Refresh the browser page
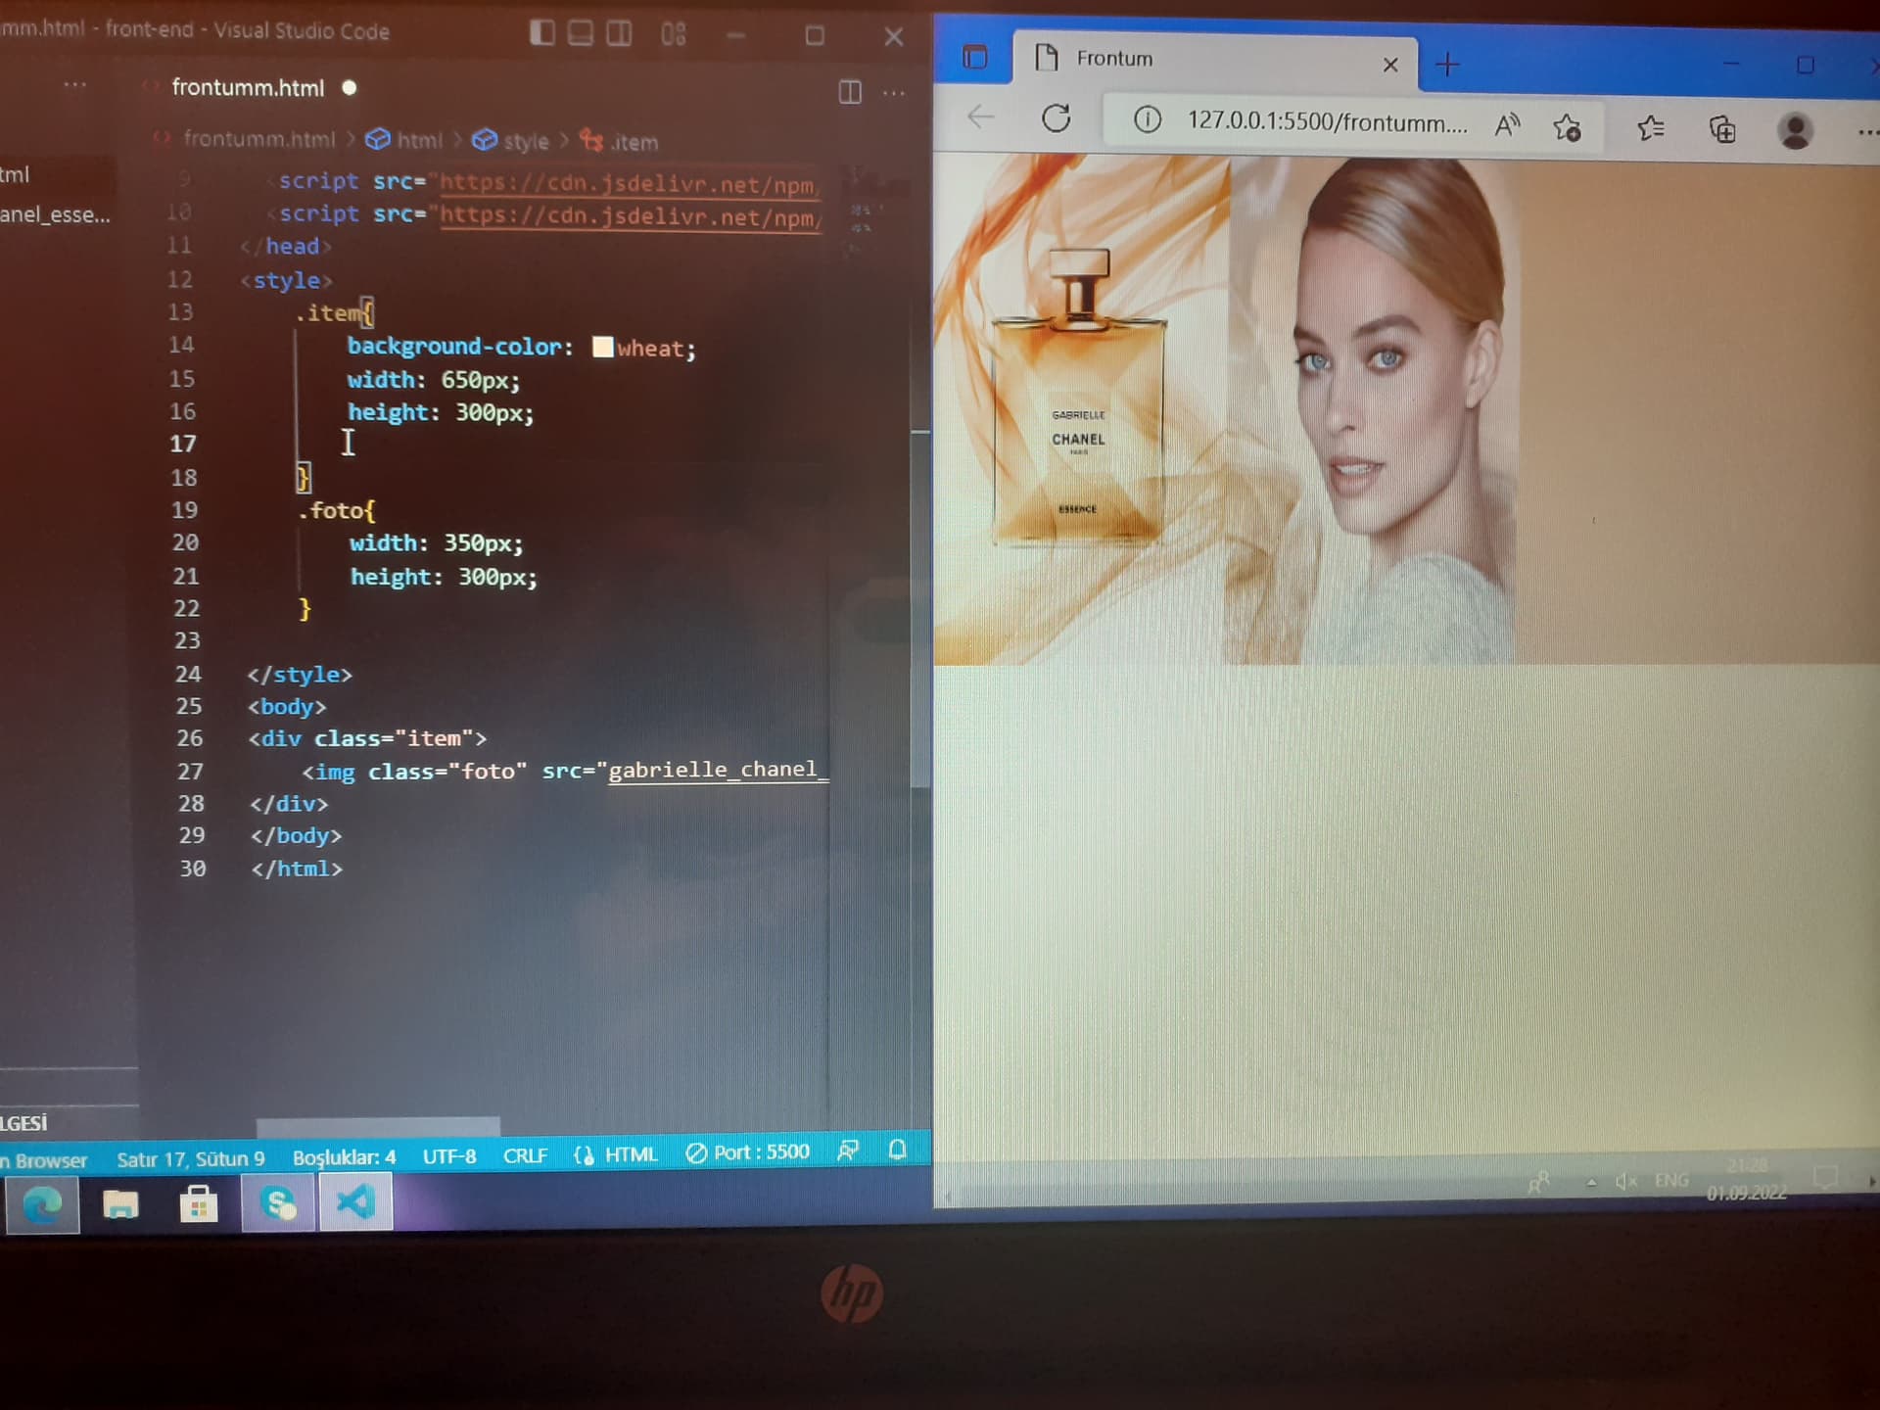 [x=1056, y=119]
